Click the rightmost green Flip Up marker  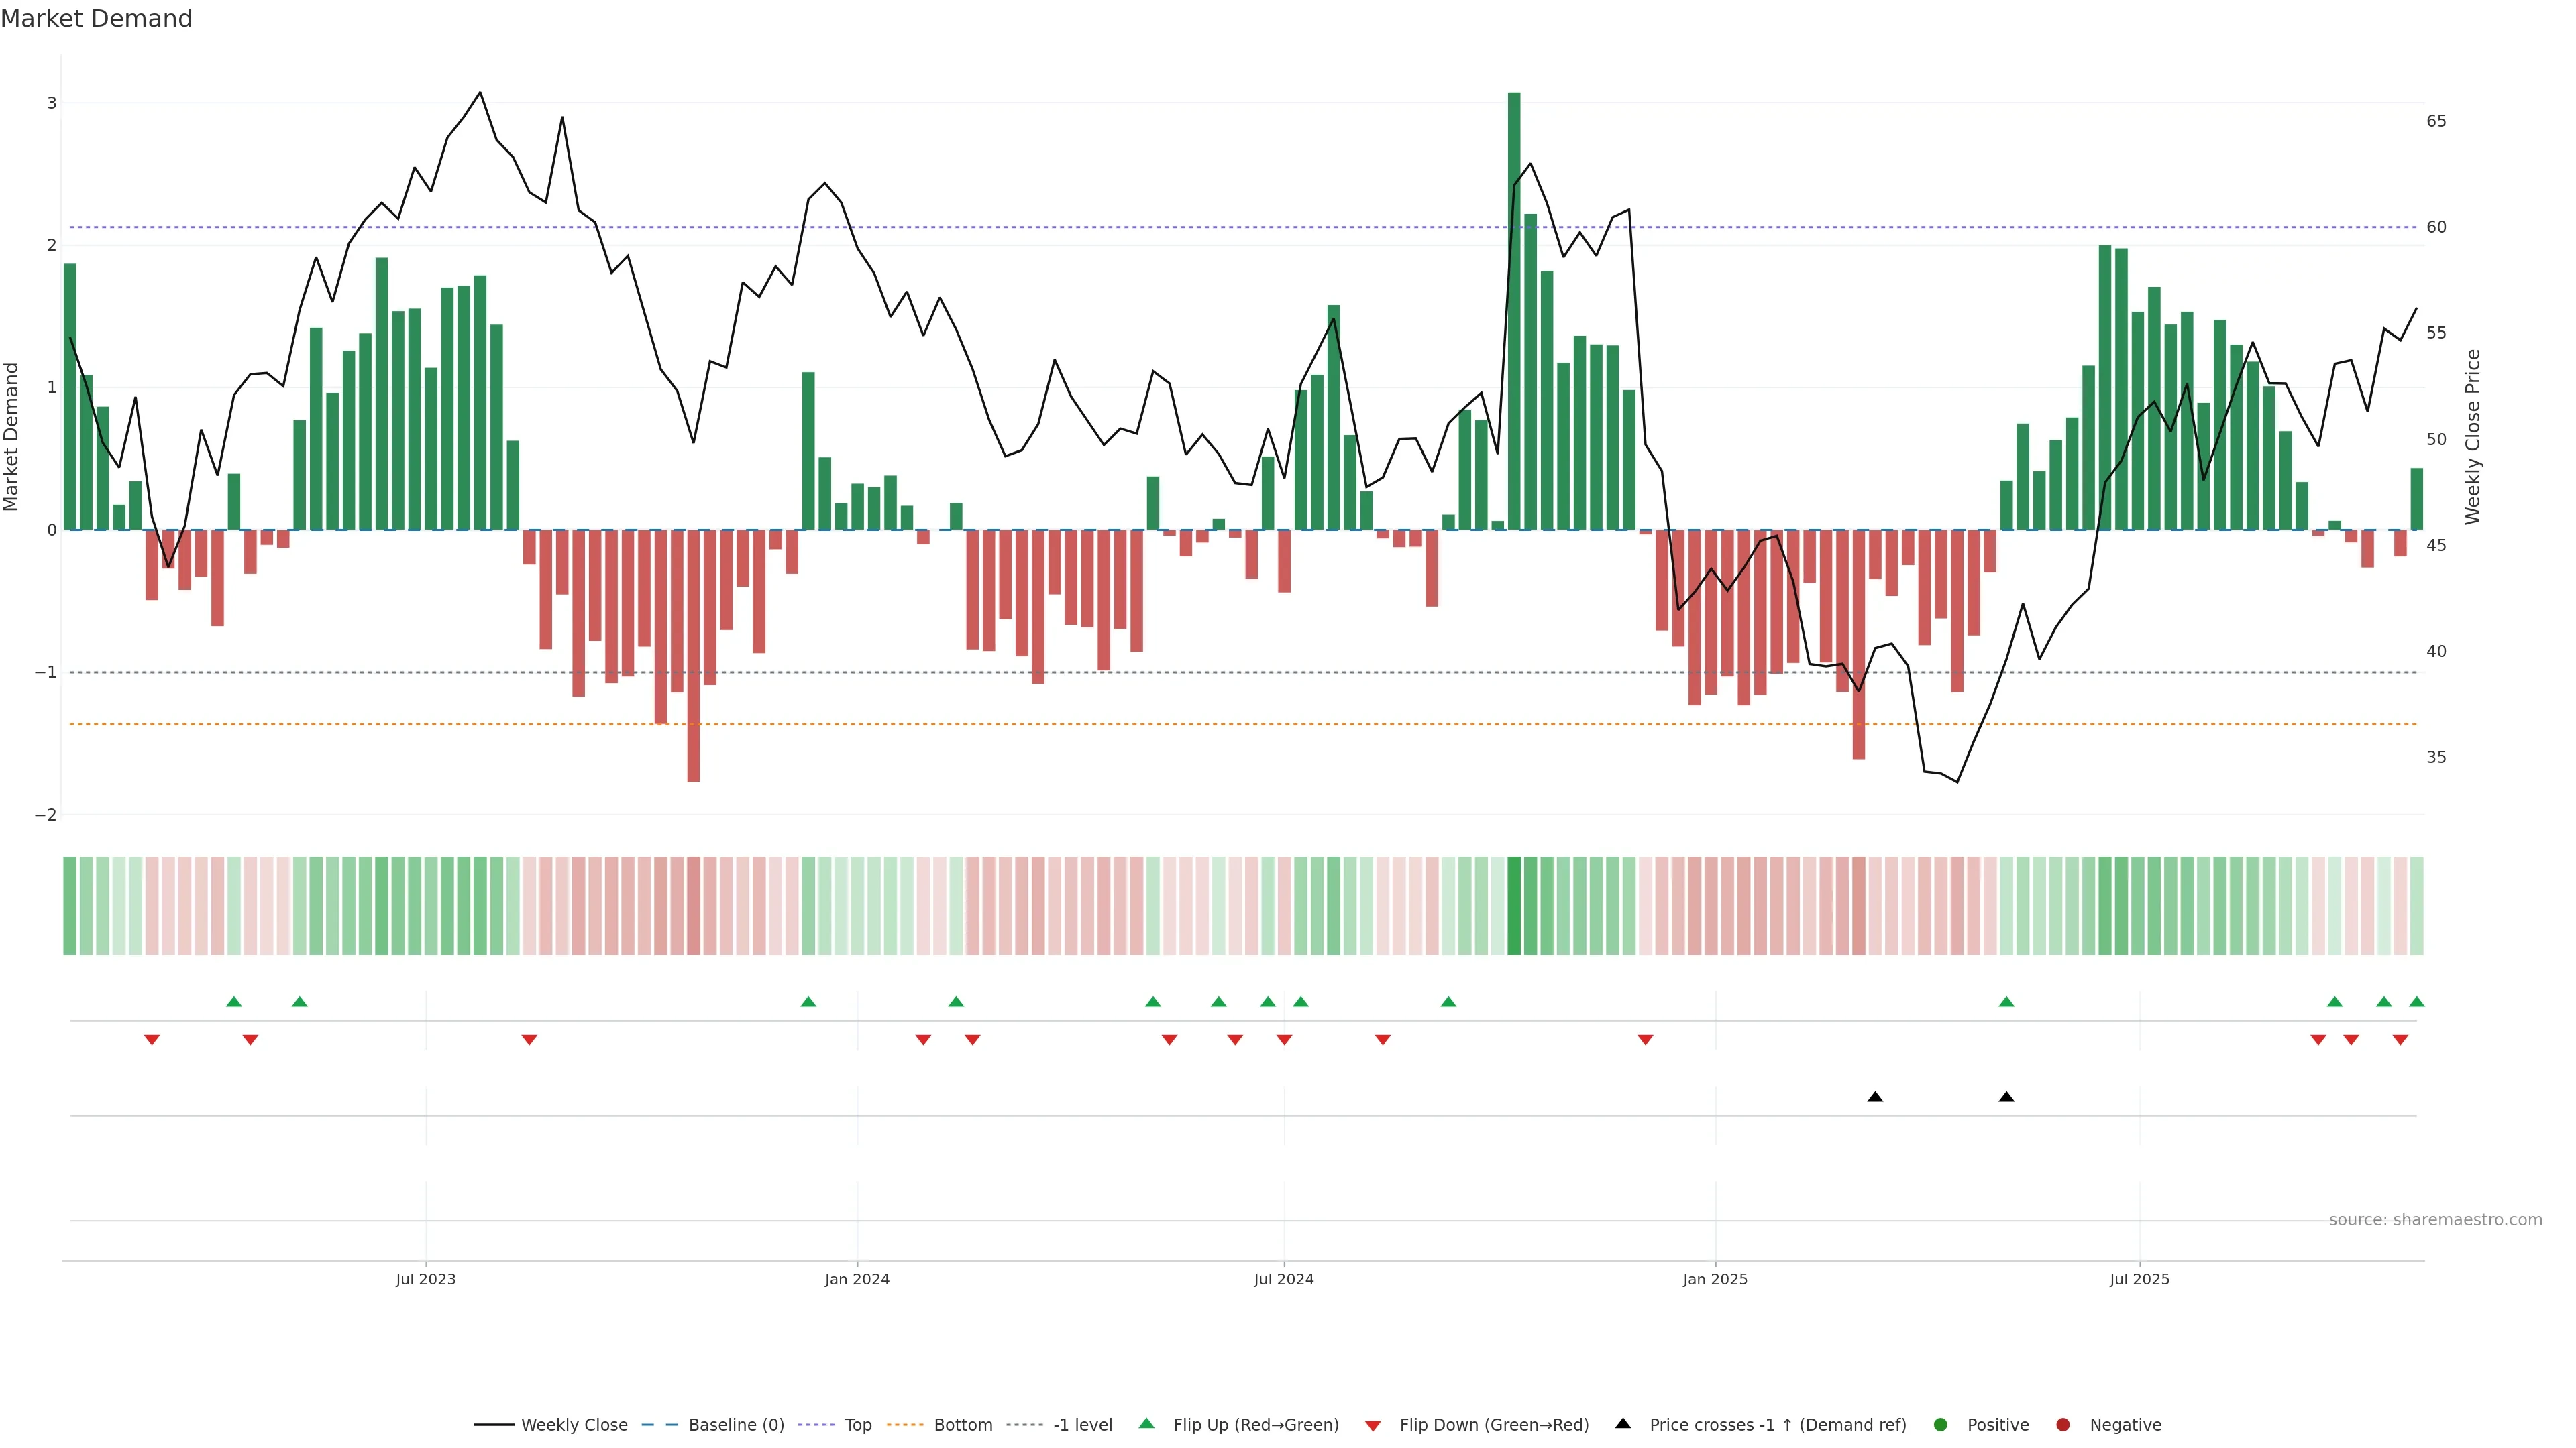coord(2417,1002)
